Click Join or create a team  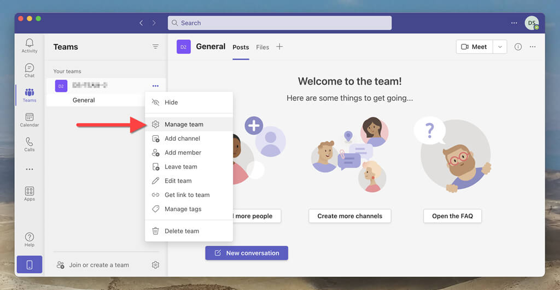click(93, 265)
